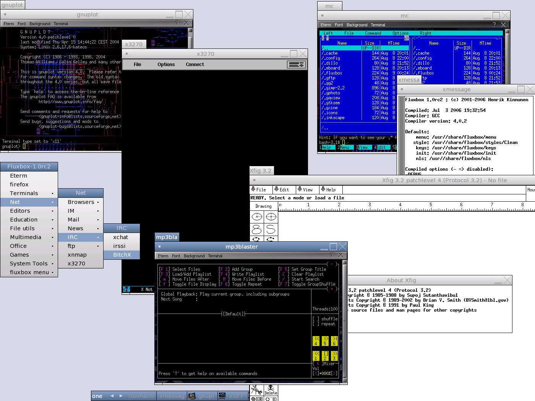Expand the Multimedia submenu in Fluxbox menu
535x401 pixels.
coord(29,237)
